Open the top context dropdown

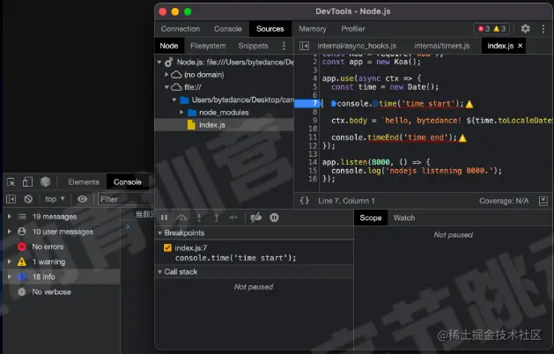coord(55,199)
